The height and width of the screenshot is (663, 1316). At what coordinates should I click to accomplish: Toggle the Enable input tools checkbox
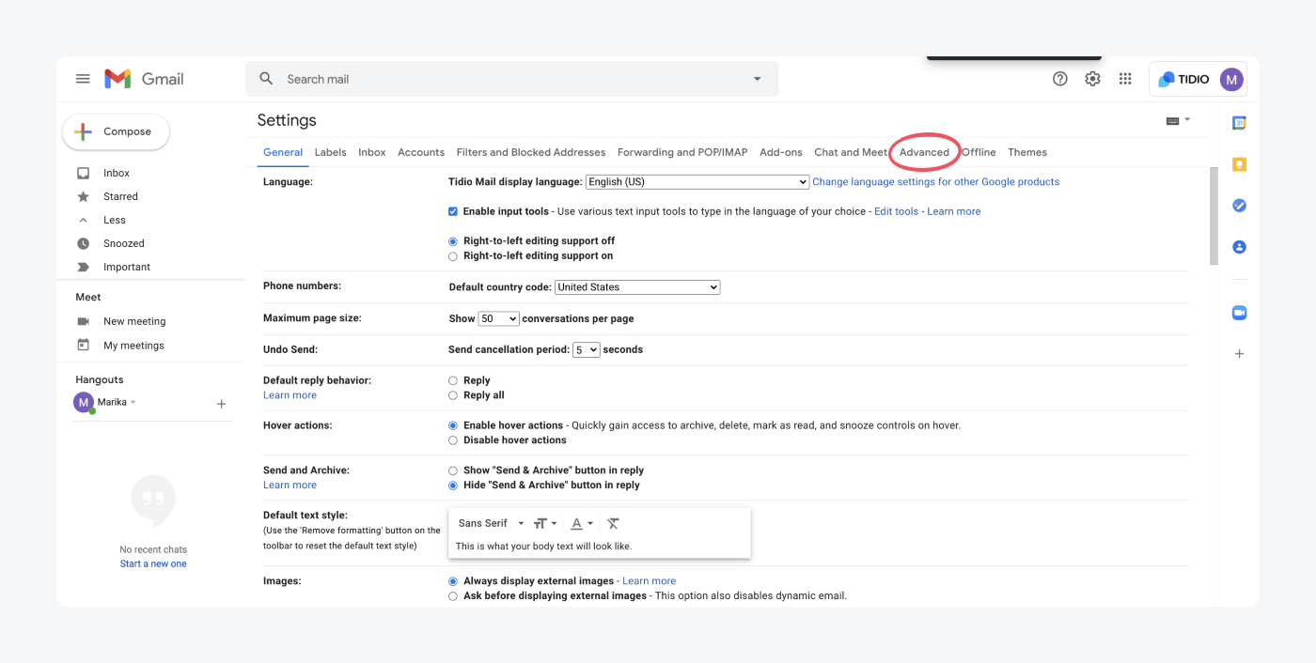(x=452, y=210)
